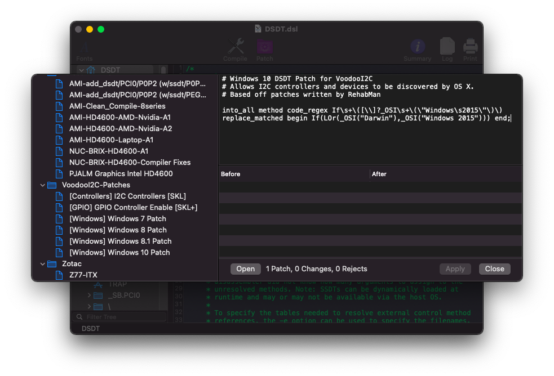Click the Patch toolbar icon
Image resolution: width=554 pixels, height=376 pixels.
264,48
